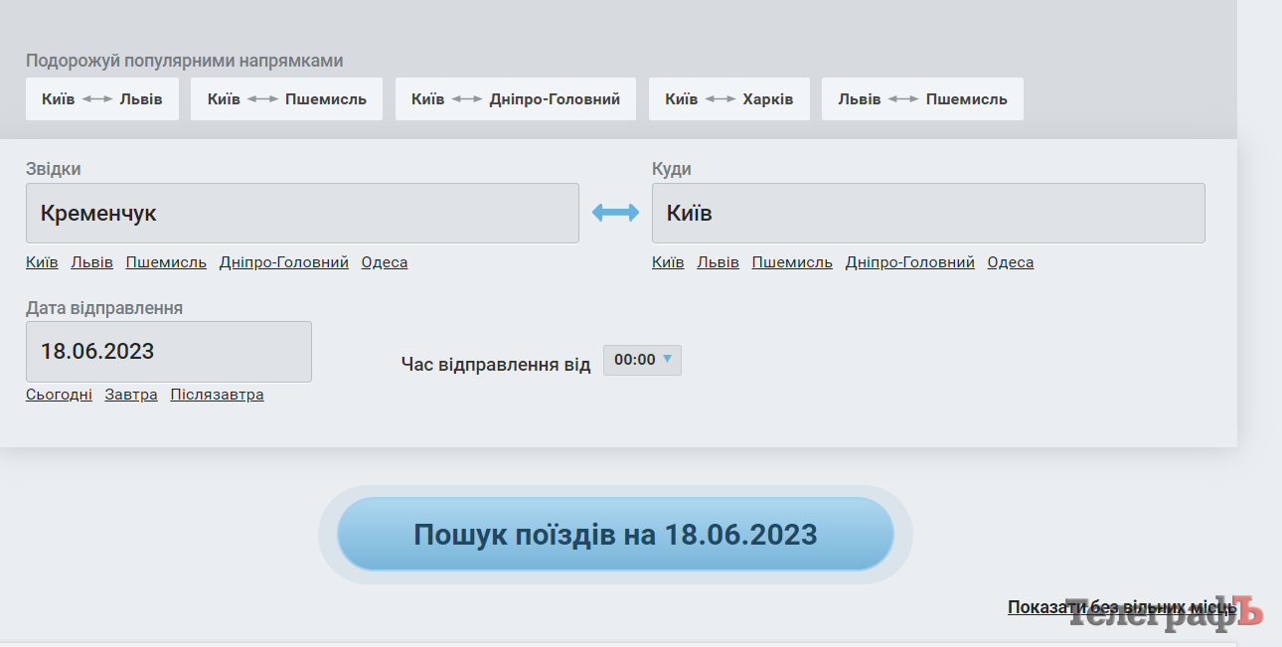Choose the Київ ↔ Пшемисль popular route
The image size is (1282, 647).
tap(286, 99)
